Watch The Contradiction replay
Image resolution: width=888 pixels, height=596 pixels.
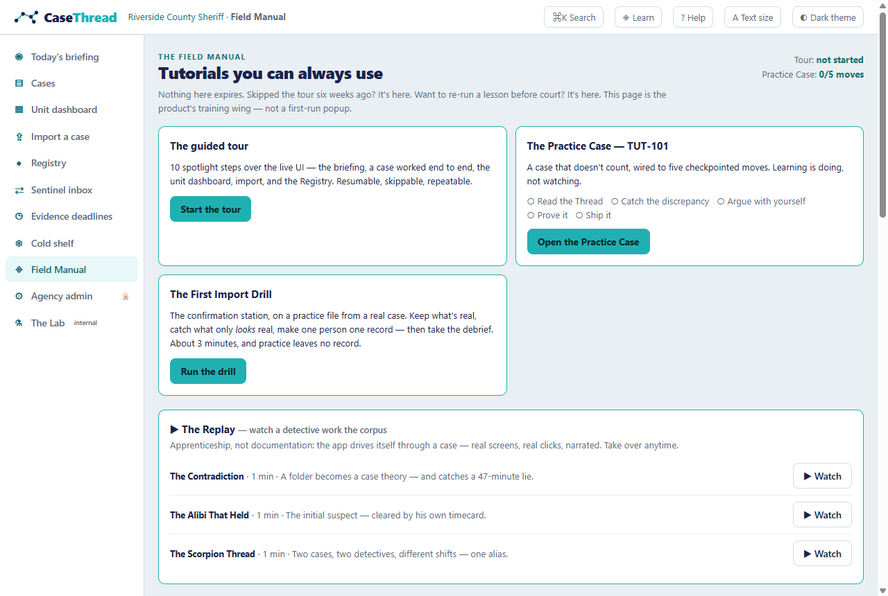[822, 476]
